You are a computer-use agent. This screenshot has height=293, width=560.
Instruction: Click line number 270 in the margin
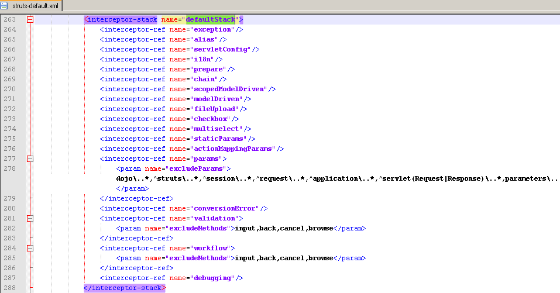9,89
